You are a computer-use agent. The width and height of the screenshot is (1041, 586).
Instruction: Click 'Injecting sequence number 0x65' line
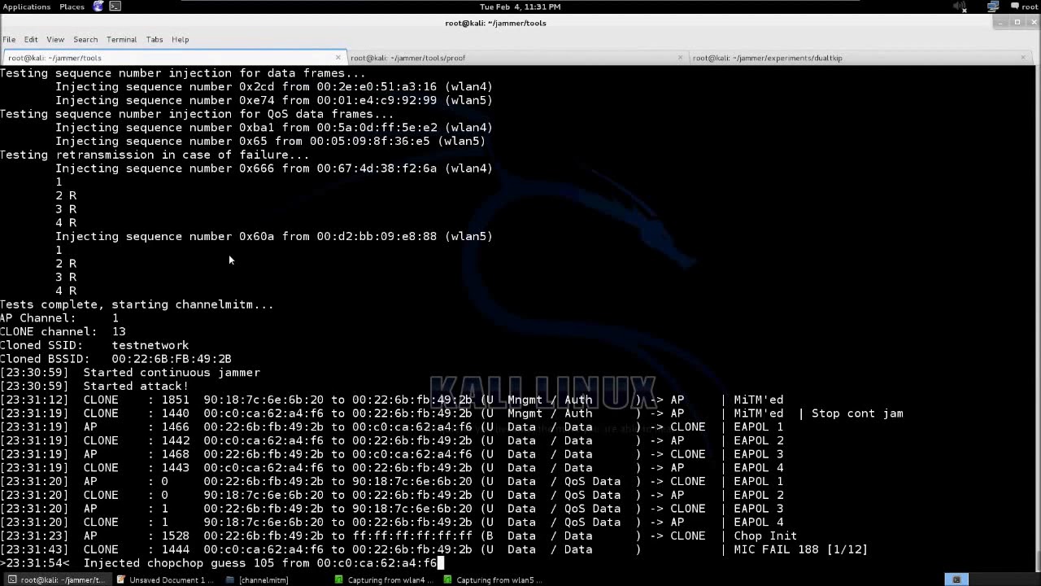271,142
